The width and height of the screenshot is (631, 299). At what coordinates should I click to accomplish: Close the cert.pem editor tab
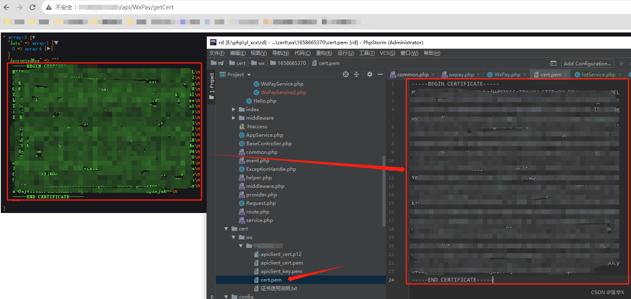[566, 75]
